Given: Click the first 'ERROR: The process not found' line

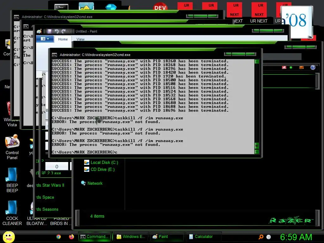Looking at the screenshot, I should (106, 122).
